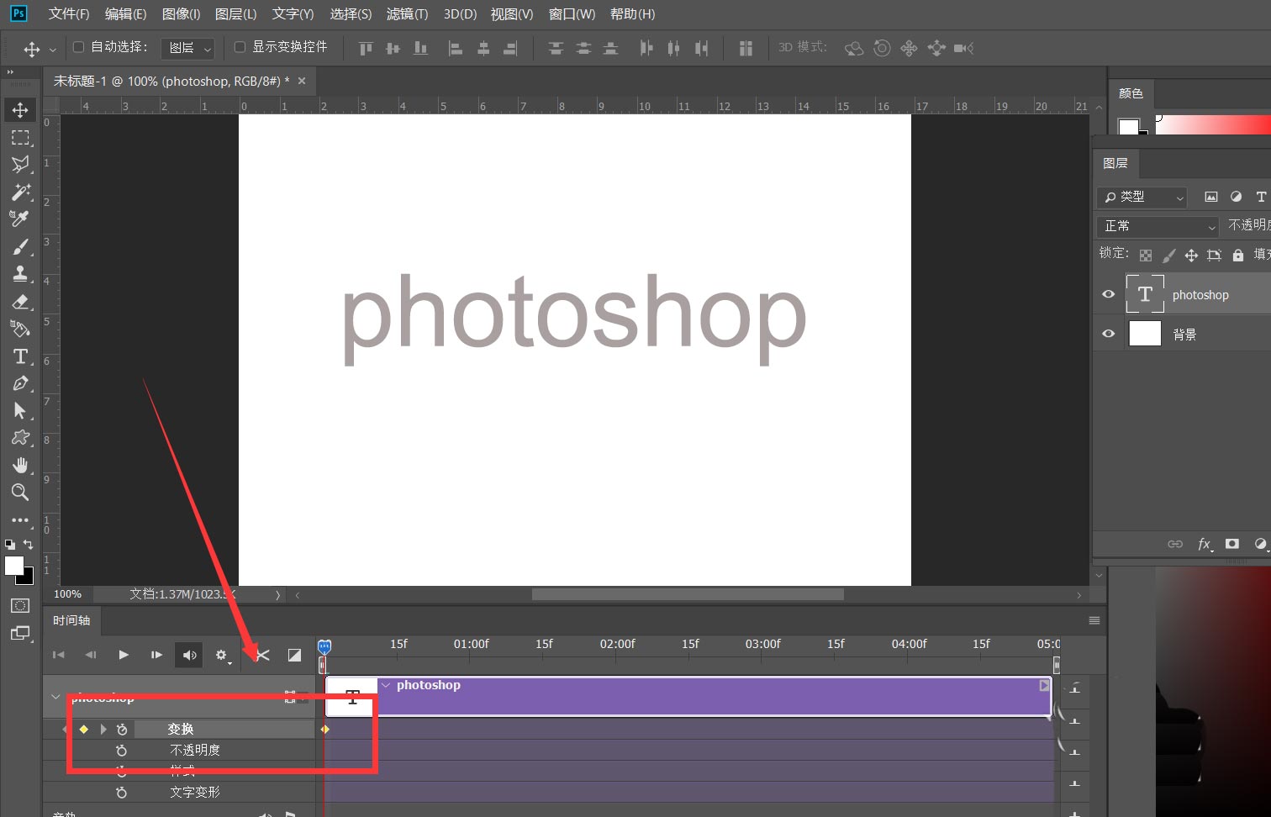Lock all using the padlock icon

[1237, 256]
